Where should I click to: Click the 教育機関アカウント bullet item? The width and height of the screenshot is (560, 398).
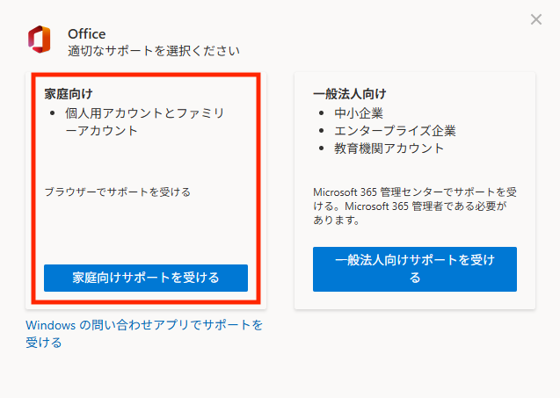[389, 148]
